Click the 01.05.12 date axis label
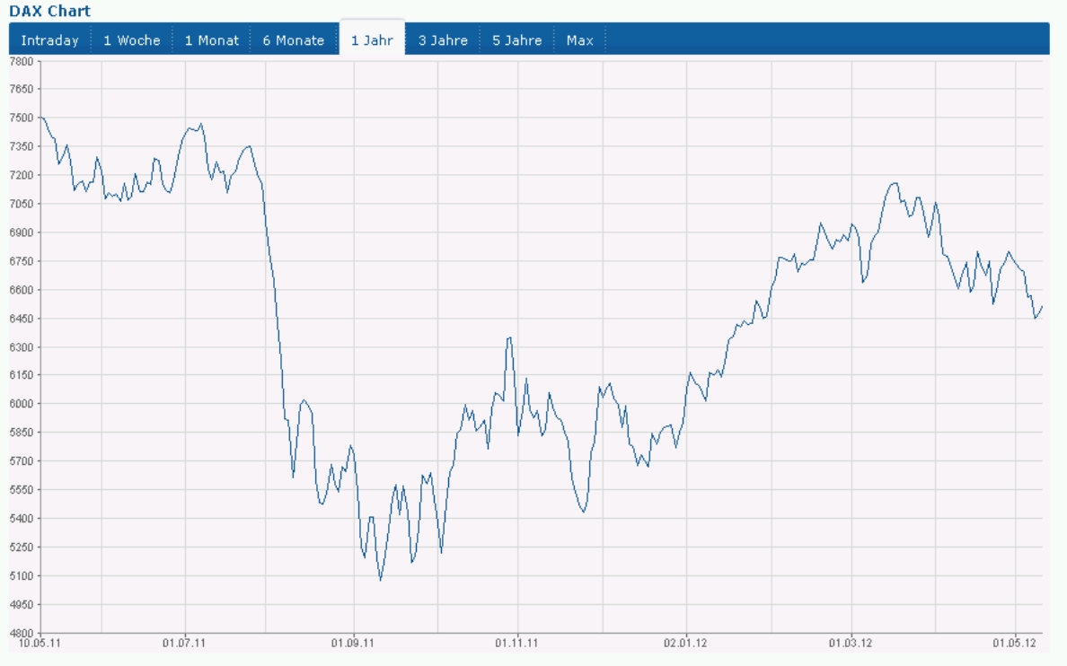Screen dimensions: 1067x666 coord(1014,643)
